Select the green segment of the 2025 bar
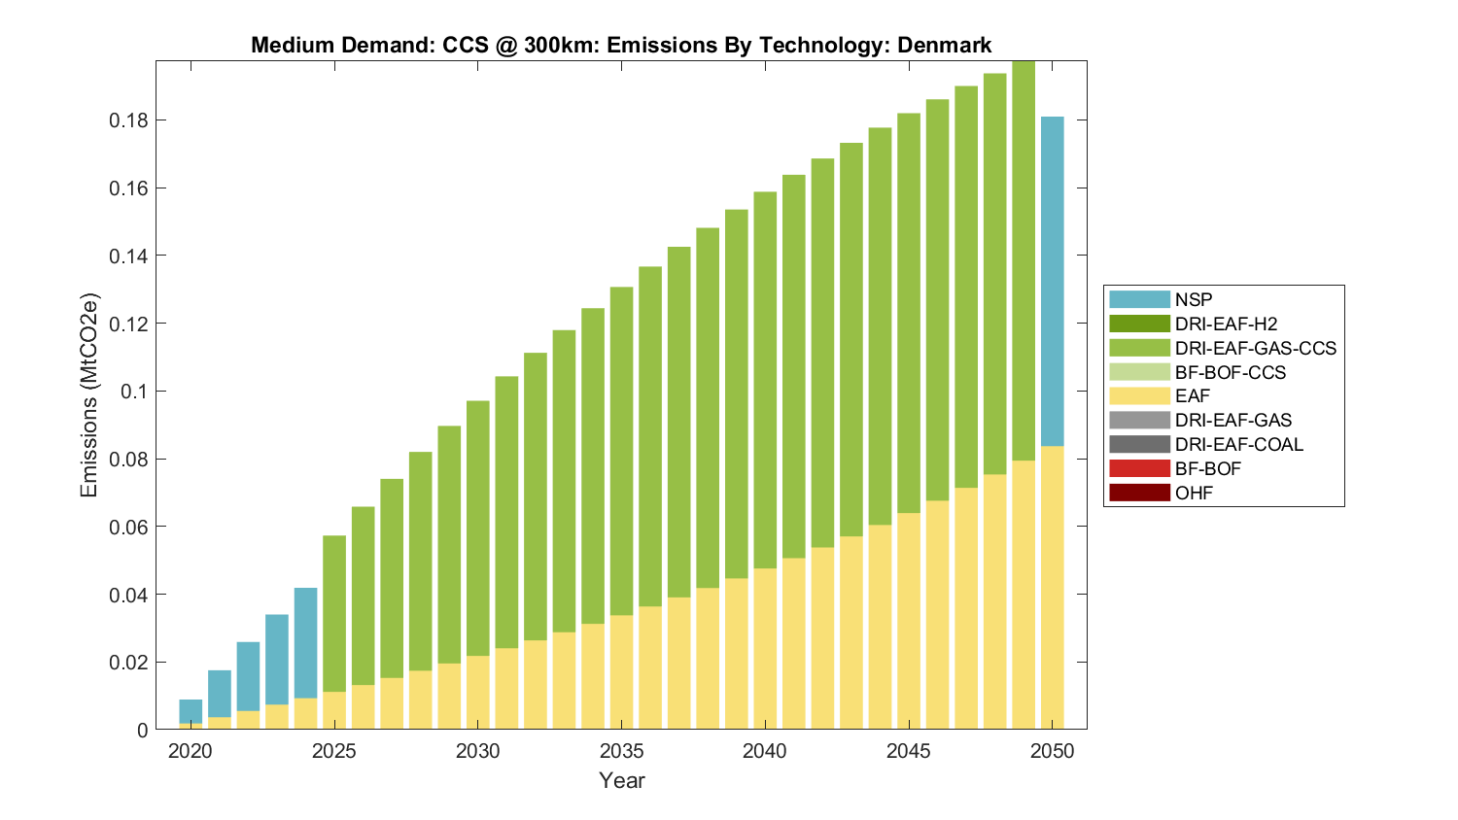Screen dimensions: 1458x820 (334, 613)
